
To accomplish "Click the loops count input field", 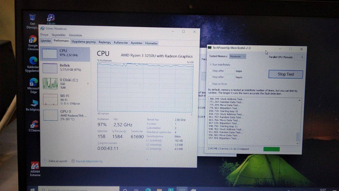I will pyautogui.click(x=230, y=71).
